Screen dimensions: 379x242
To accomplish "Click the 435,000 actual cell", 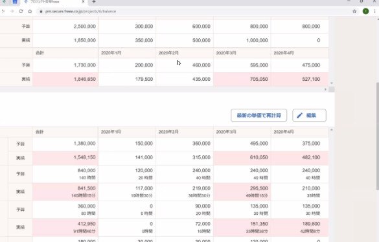I will coord(185,79).
